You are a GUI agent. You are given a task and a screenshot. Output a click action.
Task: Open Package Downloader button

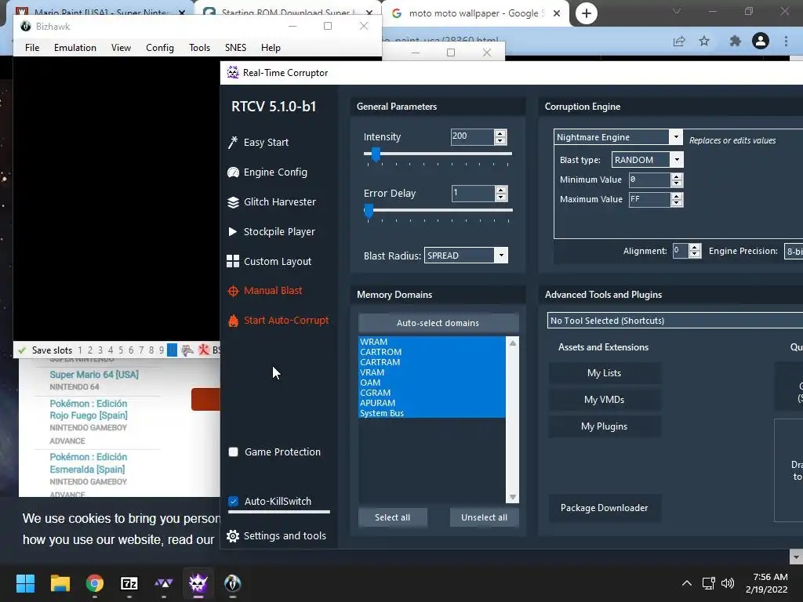pyautogui.click(x=605, y=508)
